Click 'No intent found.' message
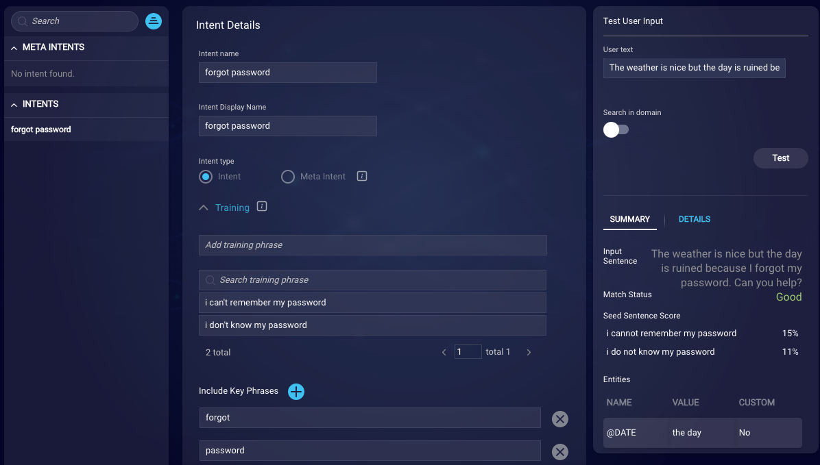 point(43,74)
